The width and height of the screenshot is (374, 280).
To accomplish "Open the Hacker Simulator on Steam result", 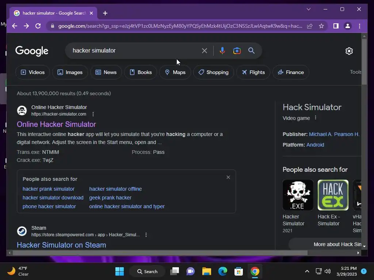I will pos(61,245).
